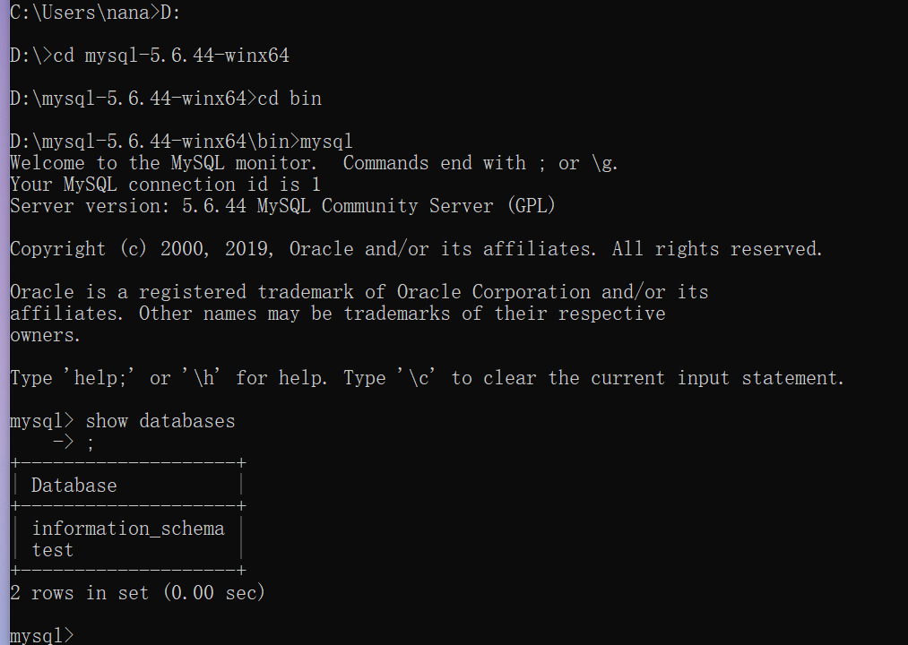Click 'affiliates. Other names may be trademarks' line

[337, 314]
